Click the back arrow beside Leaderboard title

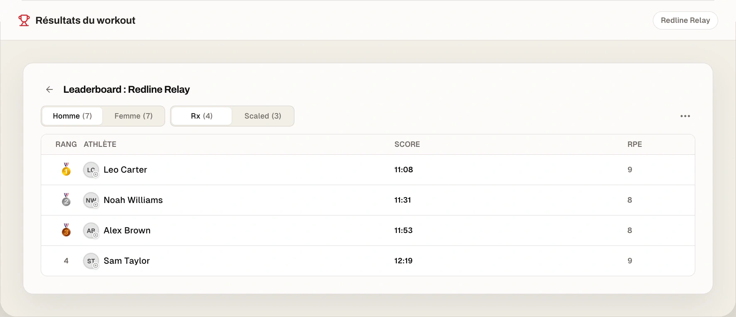click(49, 89)
